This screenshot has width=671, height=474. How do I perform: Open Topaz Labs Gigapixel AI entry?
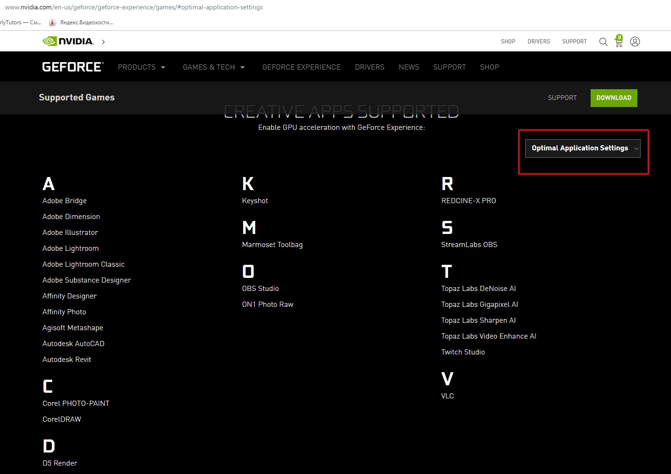coord(479,304)
